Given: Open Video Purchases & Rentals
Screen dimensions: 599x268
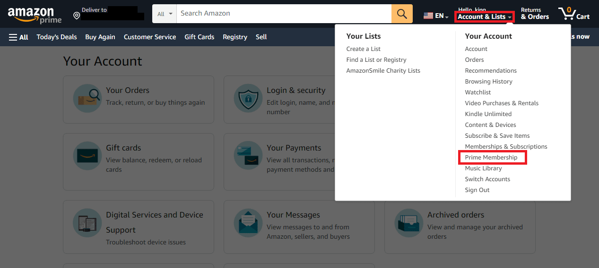Looking at the screenshot, I should pyautogui.click(x=502, y=103).
